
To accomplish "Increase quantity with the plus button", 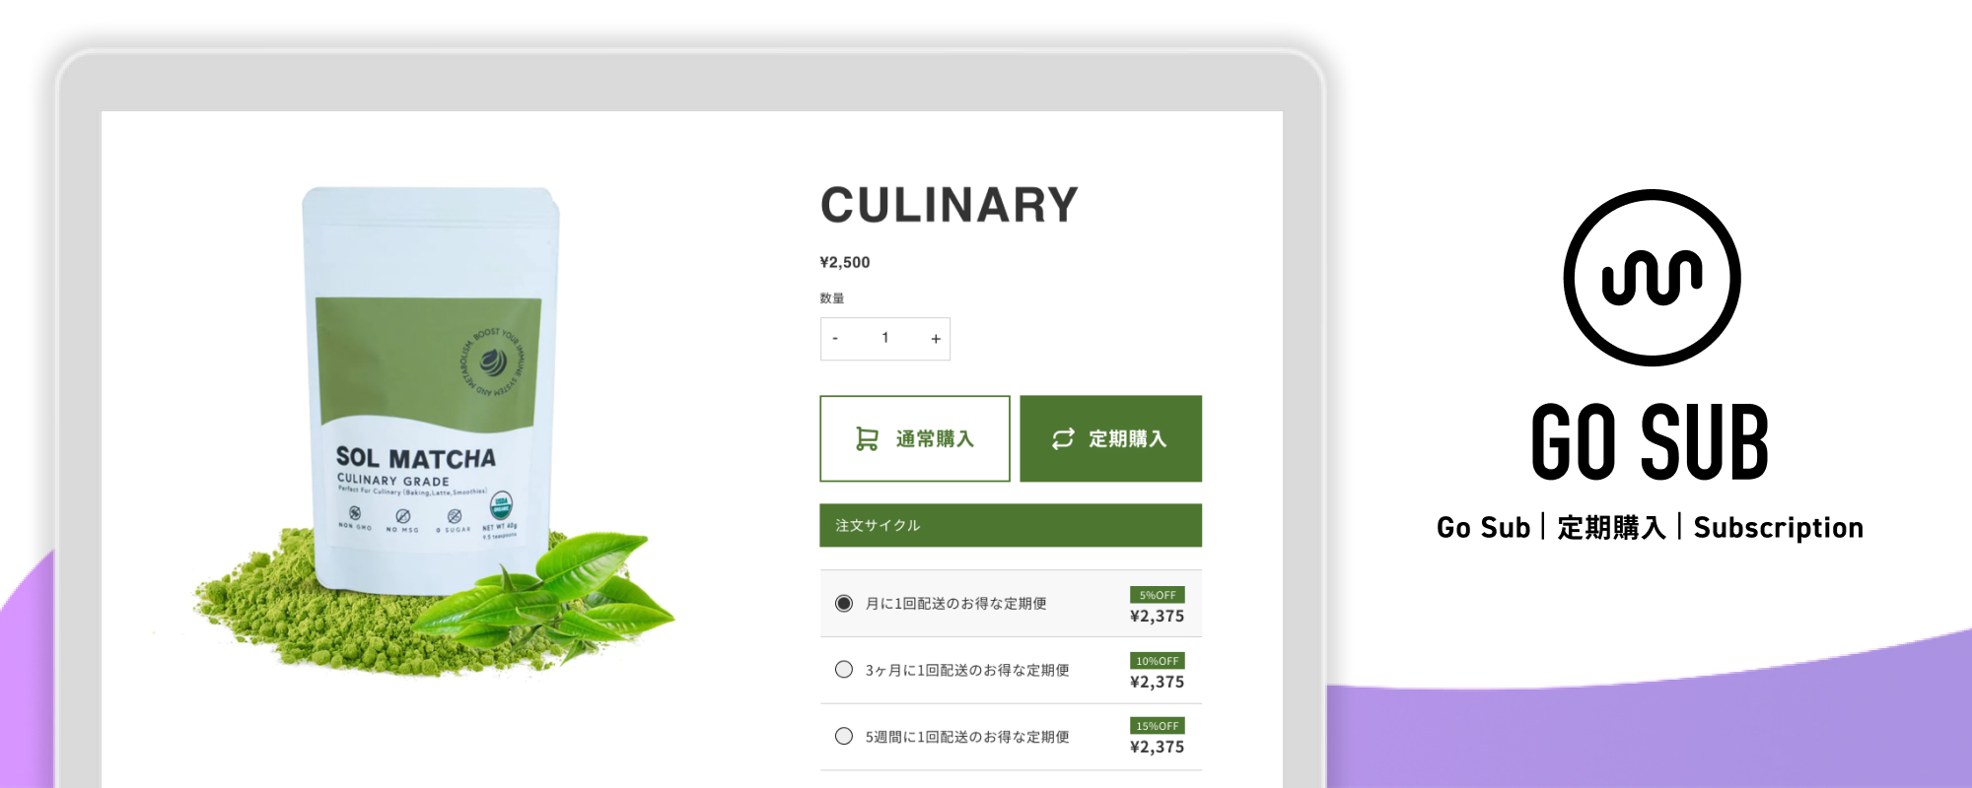I will [936, 339].
